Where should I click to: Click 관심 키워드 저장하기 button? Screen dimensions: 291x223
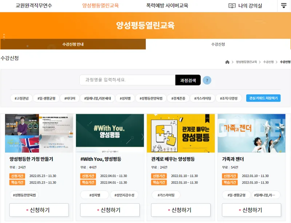(x=263, y=98)
